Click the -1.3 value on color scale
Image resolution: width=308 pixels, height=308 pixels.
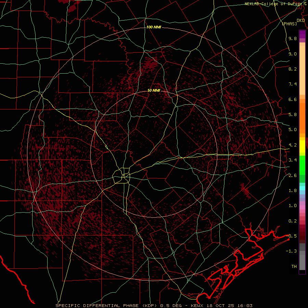tap(291, 251)
